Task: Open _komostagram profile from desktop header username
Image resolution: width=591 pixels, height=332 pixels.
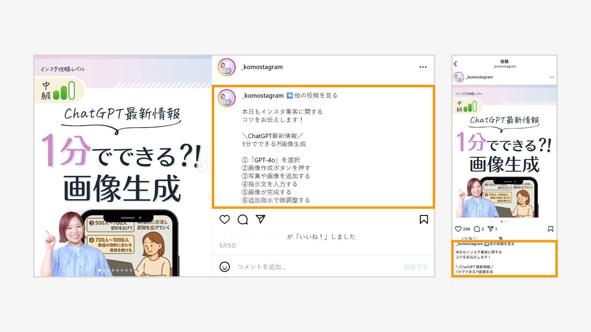Action: (262, 67)
